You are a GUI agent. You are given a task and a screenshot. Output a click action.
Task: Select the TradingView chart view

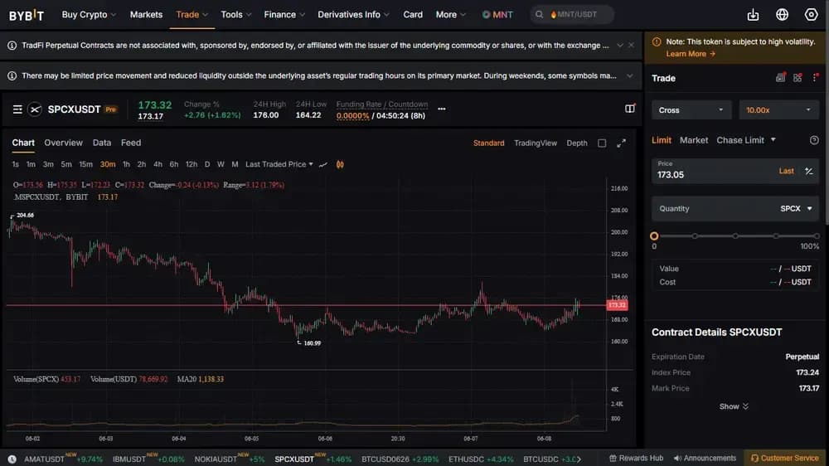pos(535,143)
